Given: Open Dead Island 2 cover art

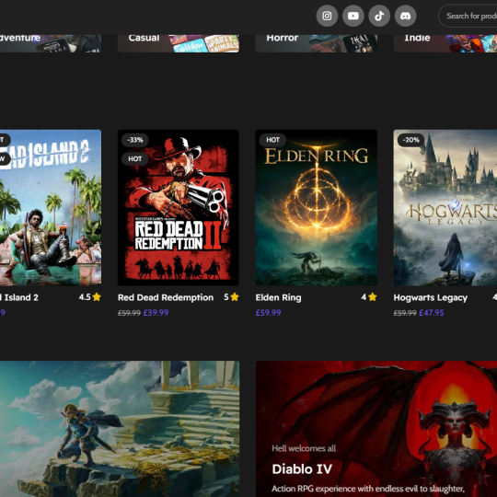Looking at the screenshot, I should coord(51,208).
